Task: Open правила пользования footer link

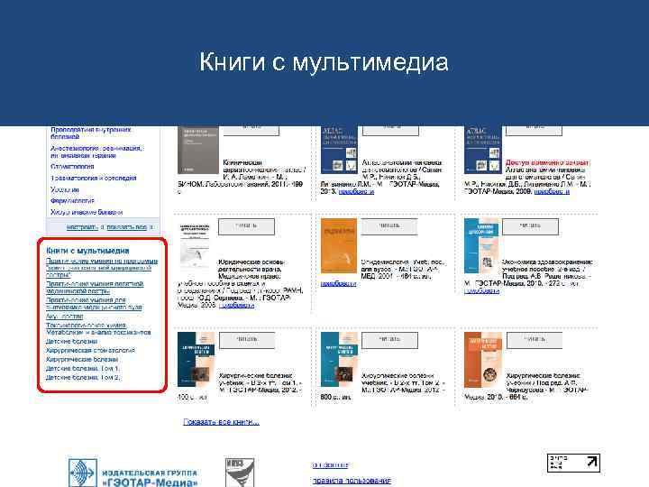Action: (352, 481)
